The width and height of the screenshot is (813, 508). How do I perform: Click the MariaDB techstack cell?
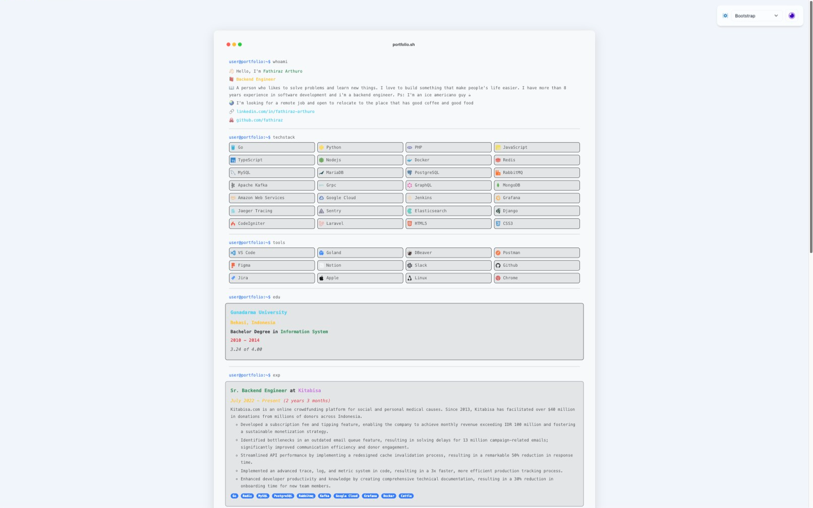click(360, 172)
